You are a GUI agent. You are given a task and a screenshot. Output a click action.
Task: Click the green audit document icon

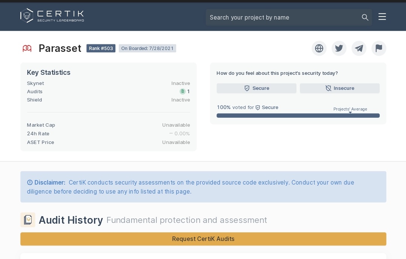pyautogui.click(x=183, y=91)
